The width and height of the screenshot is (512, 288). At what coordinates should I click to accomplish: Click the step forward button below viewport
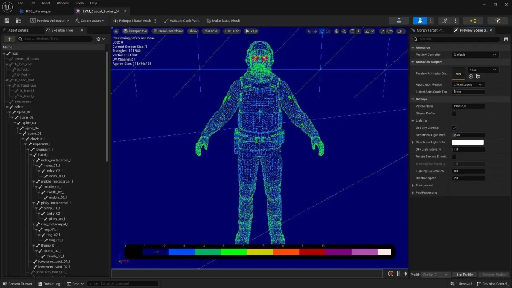pos(405,274)
